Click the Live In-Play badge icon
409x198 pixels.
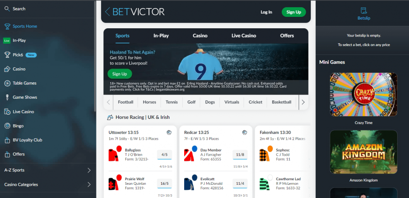pos(7,41)
